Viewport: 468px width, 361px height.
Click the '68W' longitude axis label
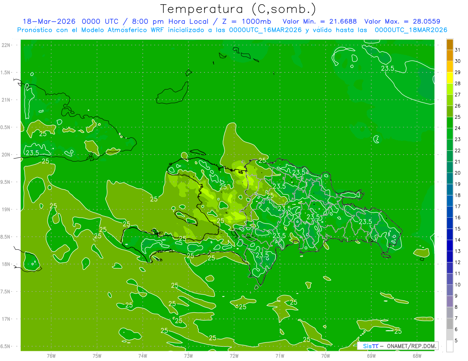pyautogui.click(x=417, y=356)
